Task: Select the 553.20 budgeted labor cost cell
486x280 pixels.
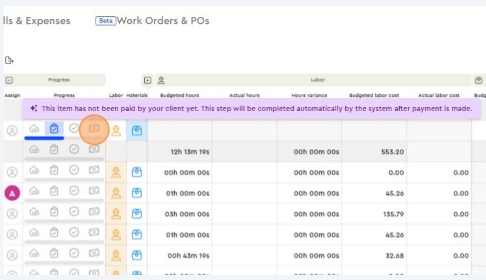Action: (374, 151)
